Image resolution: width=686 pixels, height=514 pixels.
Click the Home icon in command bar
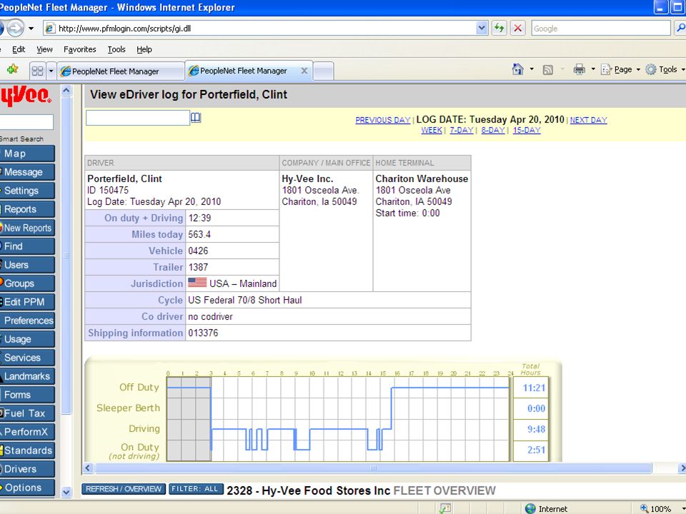[517, 69]
